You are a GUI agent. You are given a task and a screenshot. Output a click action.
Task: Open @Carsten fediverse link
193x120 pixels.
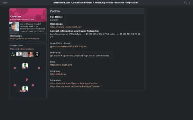coord(55,56)
